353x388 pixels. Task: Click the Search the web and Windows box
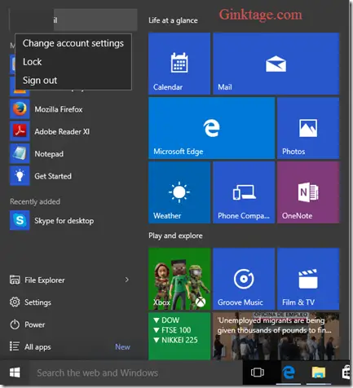[136, 373]
